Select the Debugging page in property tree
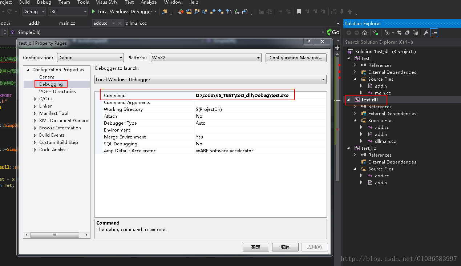 tap(51, 84)
